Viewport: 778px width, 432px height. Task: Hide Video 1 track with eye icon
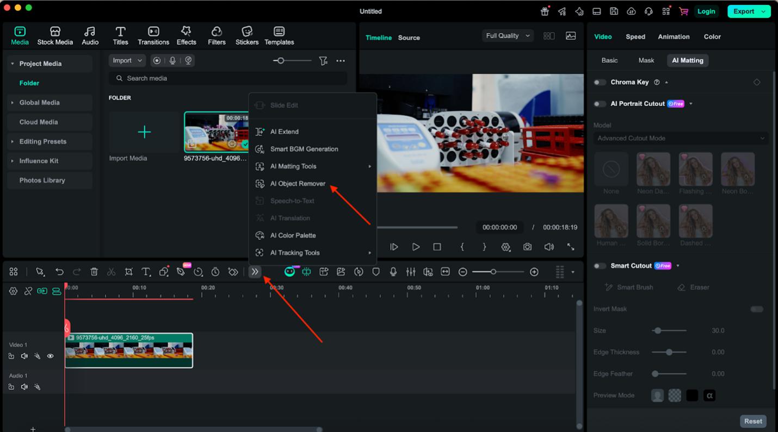[50, 356]
